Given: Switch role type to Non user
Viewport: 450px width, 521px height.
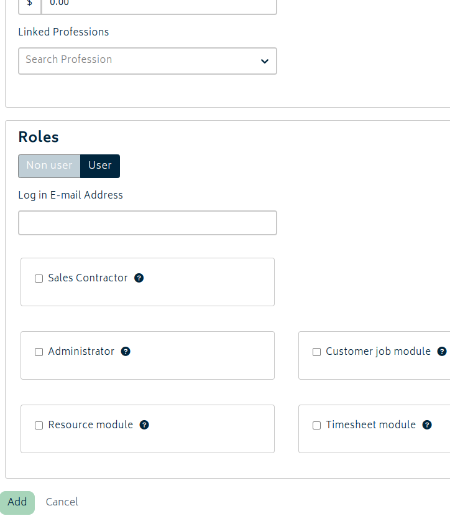Looking at the screenshot, I should [x=49, y=166].
